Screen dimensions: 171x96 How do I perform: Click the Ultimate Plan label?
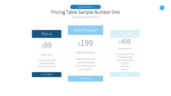pyautogui.click(x=125, y=49)
